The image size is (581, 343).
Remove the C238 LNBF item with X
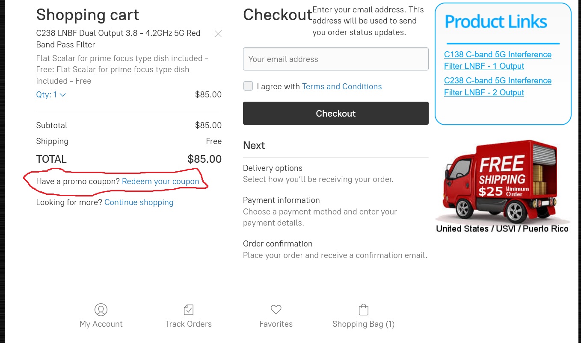218,34
